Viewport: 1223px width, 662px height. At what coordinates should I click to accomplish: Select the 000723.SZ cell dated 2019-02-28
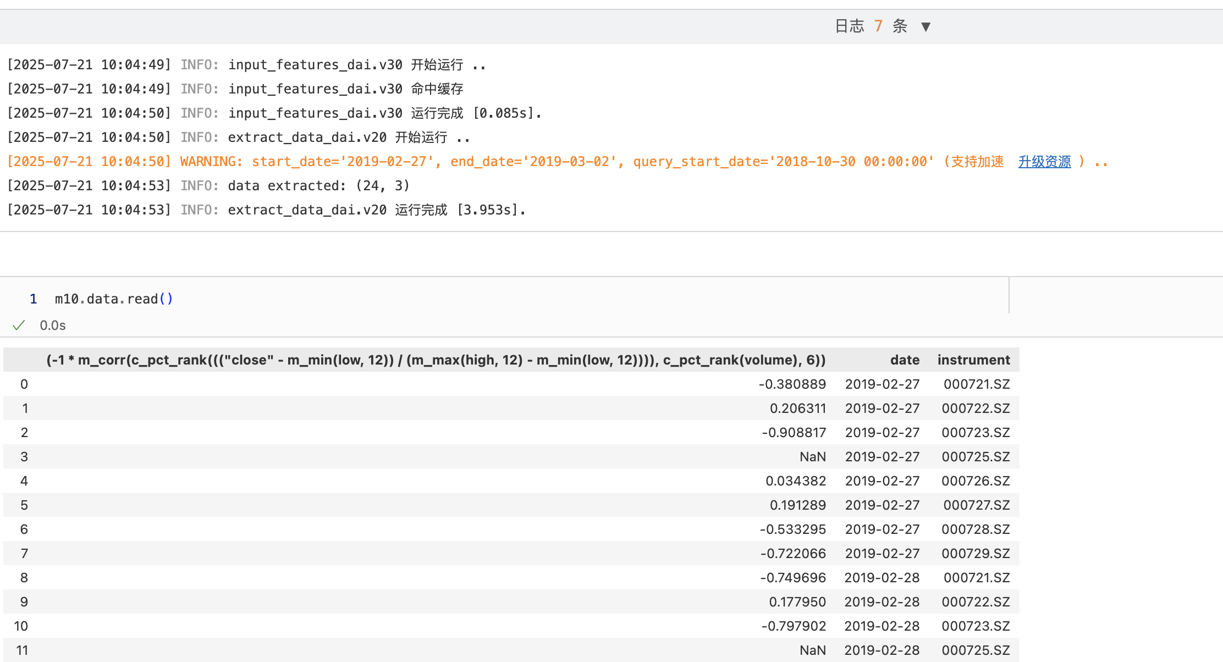pyautogui.click(x=975, y=626)
